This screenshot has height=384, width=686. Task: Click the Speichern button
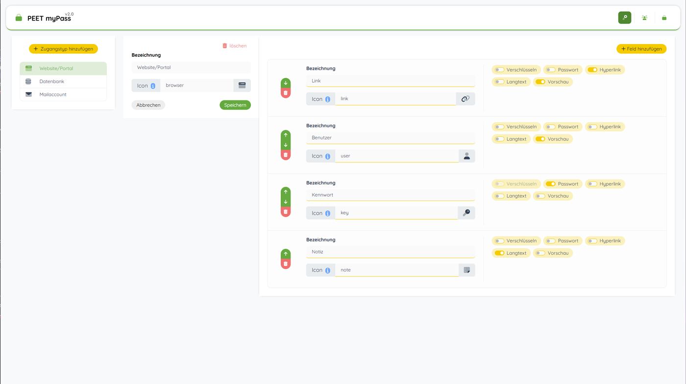click(x=235, y=105)
